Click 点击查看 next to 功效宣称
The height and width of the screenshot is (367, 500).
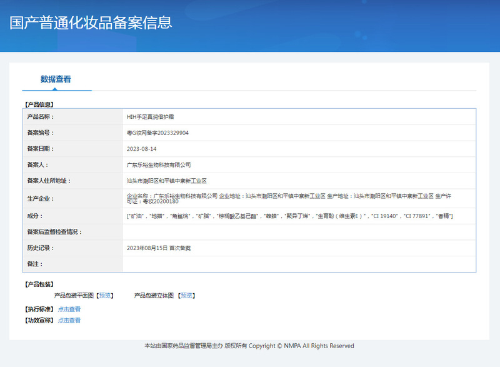(x=69, y=320)
